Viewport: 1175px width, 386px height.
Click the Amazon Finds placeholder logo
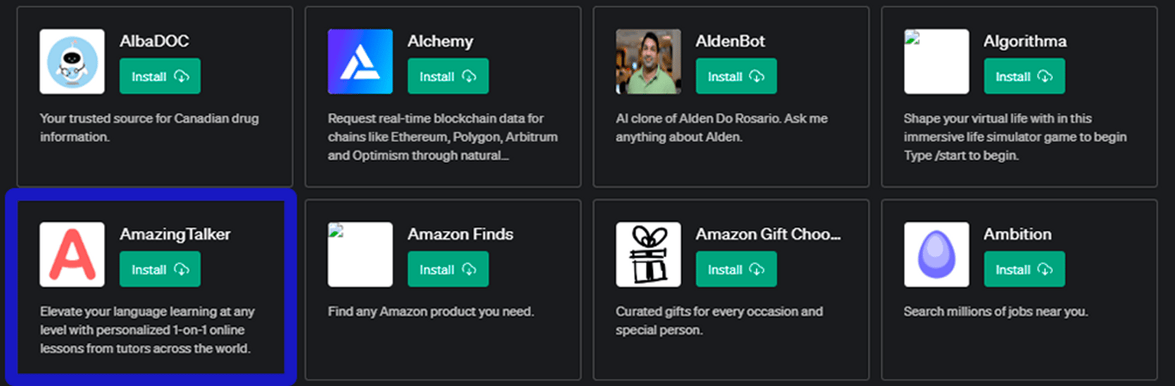[360, 254]
